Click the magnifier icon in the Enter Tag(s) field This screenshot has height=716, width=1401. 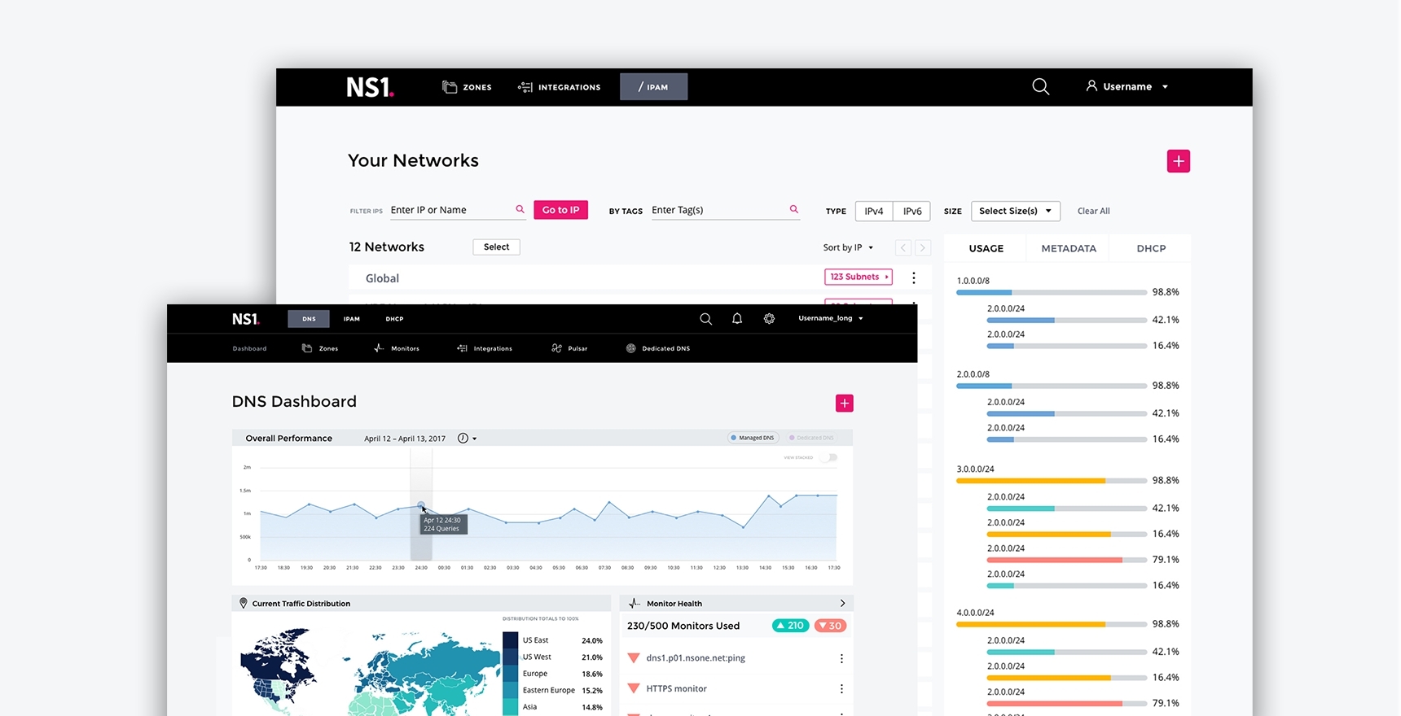point(793,209)
